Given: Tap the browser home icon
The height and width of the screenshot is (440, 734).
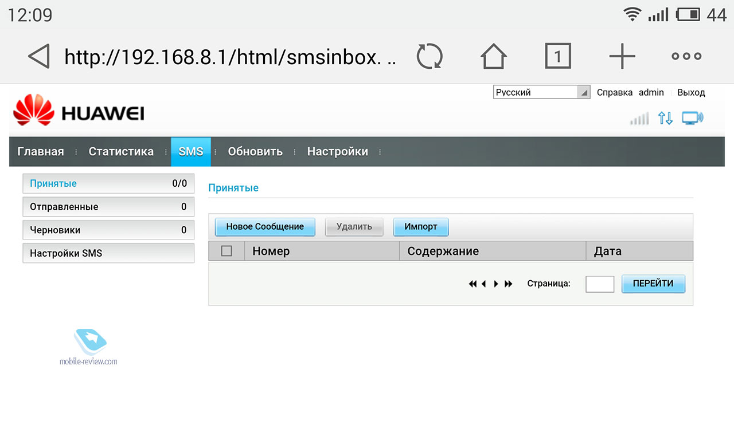Looking at the screenshot, I should 493,56.
